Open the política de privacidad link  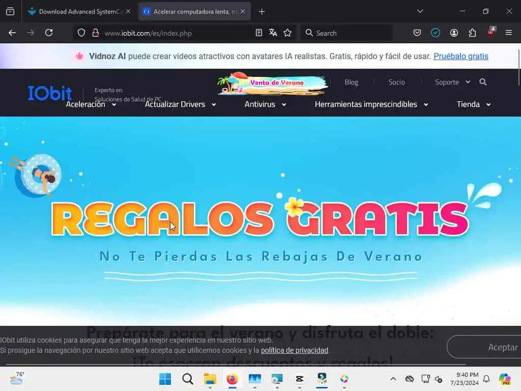(x=295, y=350)
